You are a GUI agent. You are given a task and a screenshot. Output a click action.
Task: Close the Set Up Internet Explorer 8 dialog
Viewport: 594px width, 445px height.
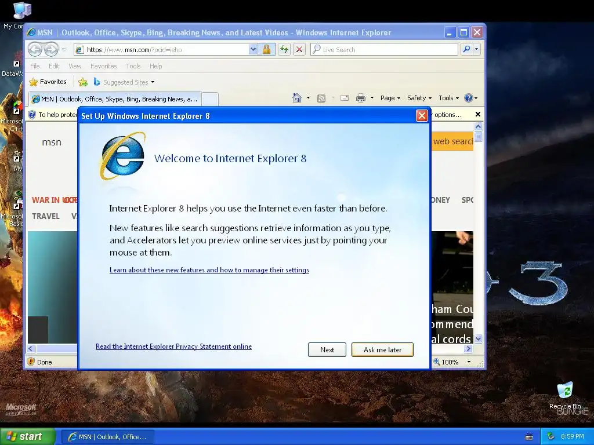click(422, 115)
